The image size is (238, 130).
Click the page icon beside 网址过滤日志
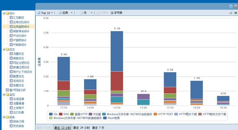11,63
